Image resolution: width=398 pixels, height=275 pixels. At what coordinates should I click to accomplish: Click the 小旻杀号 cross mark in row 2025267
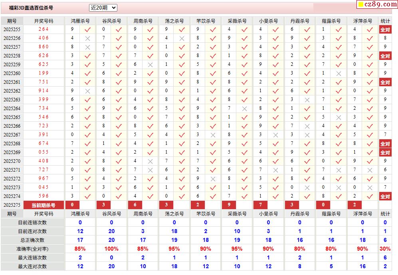pyautogui.click(x=275, y=135)
